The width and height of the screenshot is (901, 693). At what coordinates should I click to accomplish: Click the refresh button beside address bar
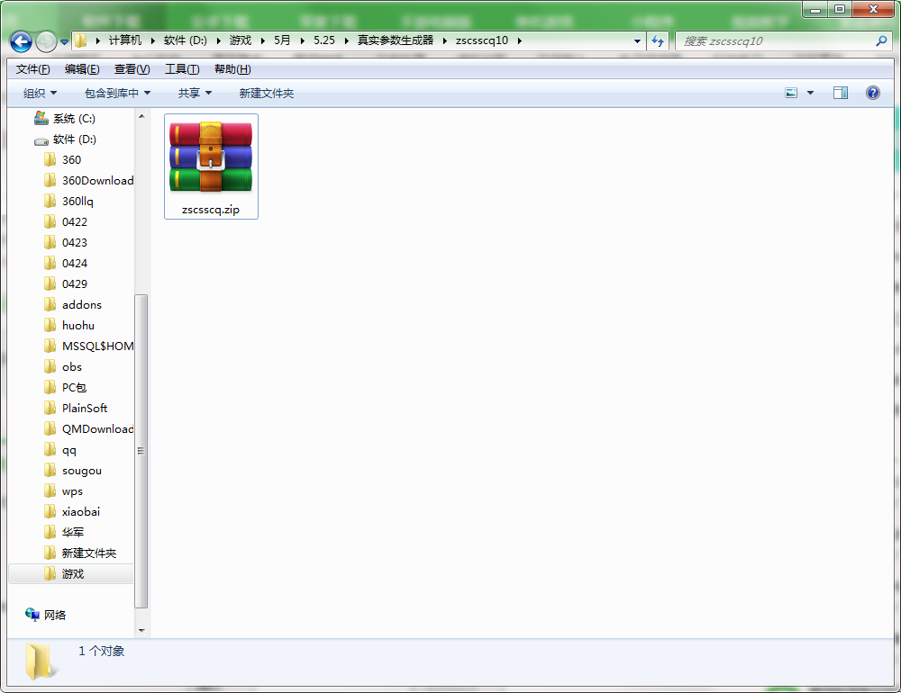658,40
